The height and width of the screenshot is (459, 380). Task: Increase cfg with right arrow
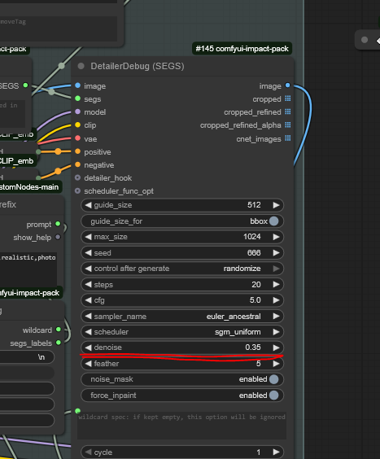[276, 300]
